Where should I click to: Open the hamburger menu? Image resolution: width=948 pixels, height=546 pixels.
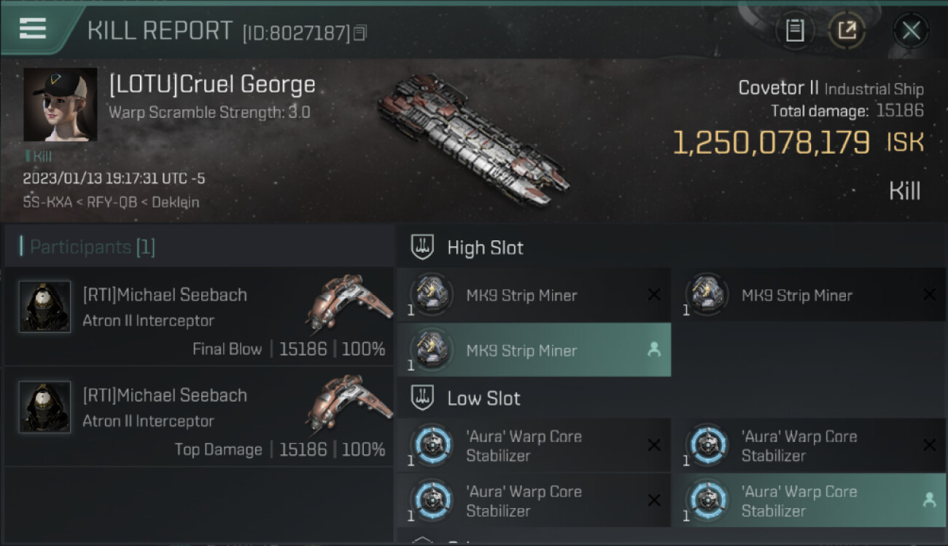[33, 28]
